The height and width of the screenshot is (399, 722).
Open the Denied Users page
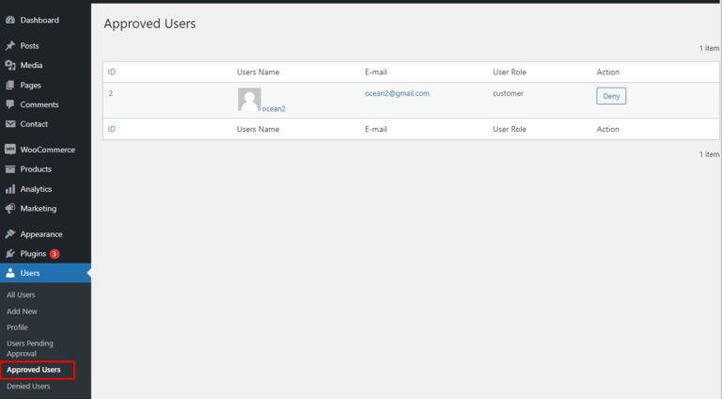pos(29,386)
